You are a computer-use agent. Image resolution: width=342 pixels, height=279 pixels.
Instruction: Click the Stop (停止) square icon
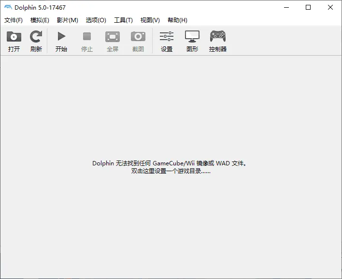point(87,36)
